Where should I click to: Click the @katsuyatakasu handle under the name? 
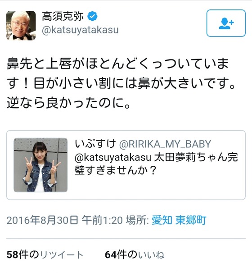(x=81, y=30)
